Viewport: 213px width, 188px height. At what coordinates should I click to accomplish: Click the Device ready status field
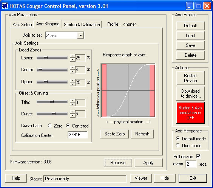tap(85, 179)
